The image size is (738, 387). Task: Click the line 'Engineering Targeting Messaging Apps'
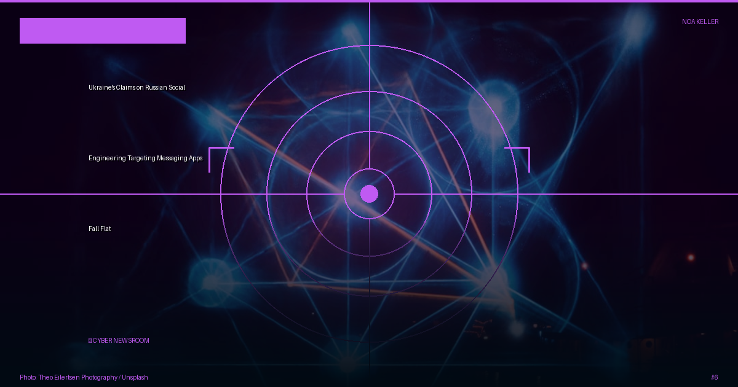(x=145, y=158)
